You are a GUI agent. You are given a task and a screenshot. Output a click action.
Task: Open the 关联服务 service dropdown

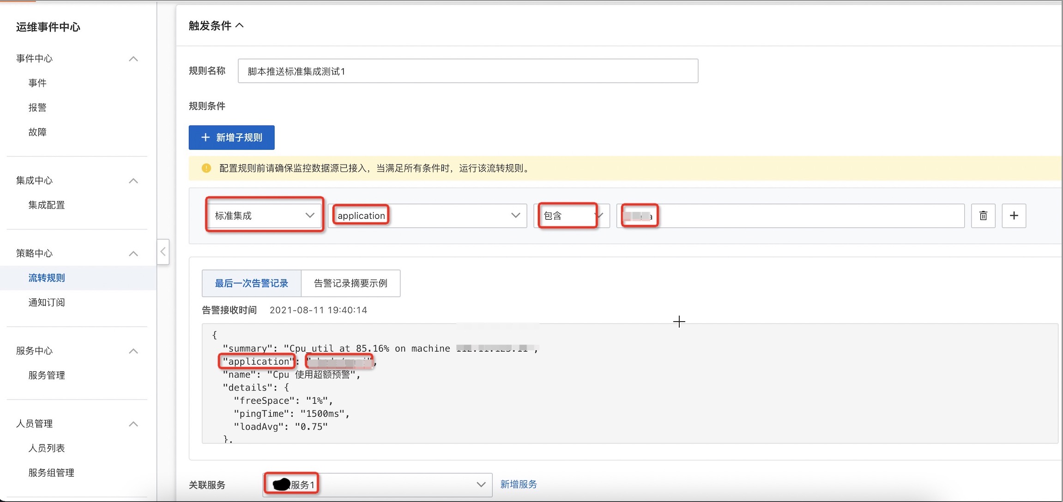[377, 484]
